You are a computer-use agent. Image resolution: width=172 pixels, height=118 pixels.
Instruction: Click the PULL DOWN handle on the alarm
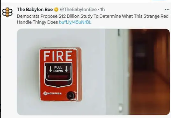pos(58,72)
